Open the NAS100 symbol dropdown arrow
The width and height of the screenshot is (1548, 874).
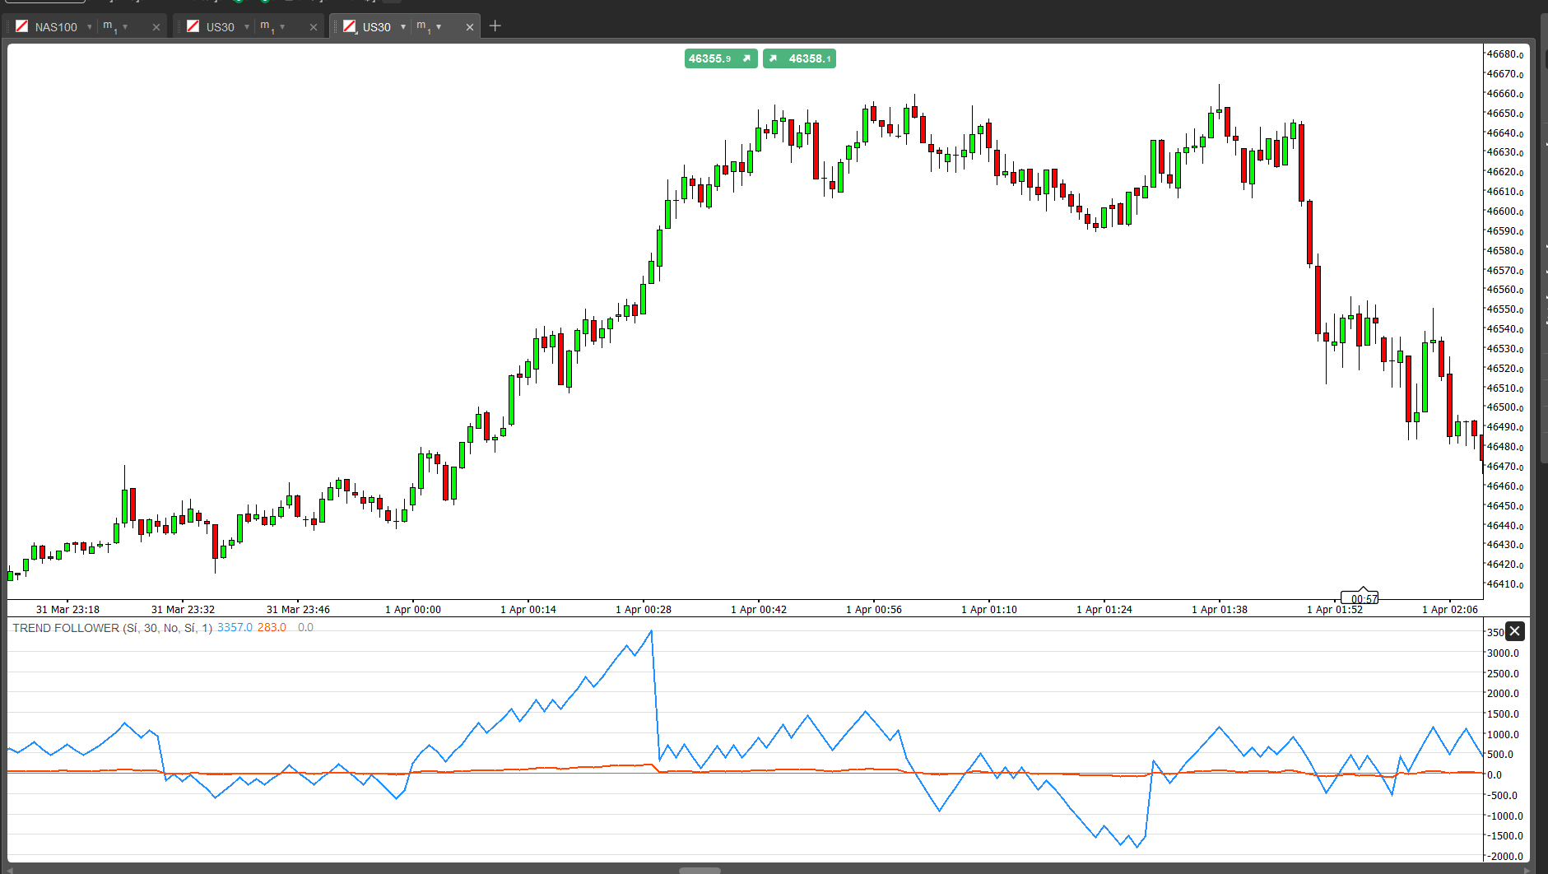[89, 27]
